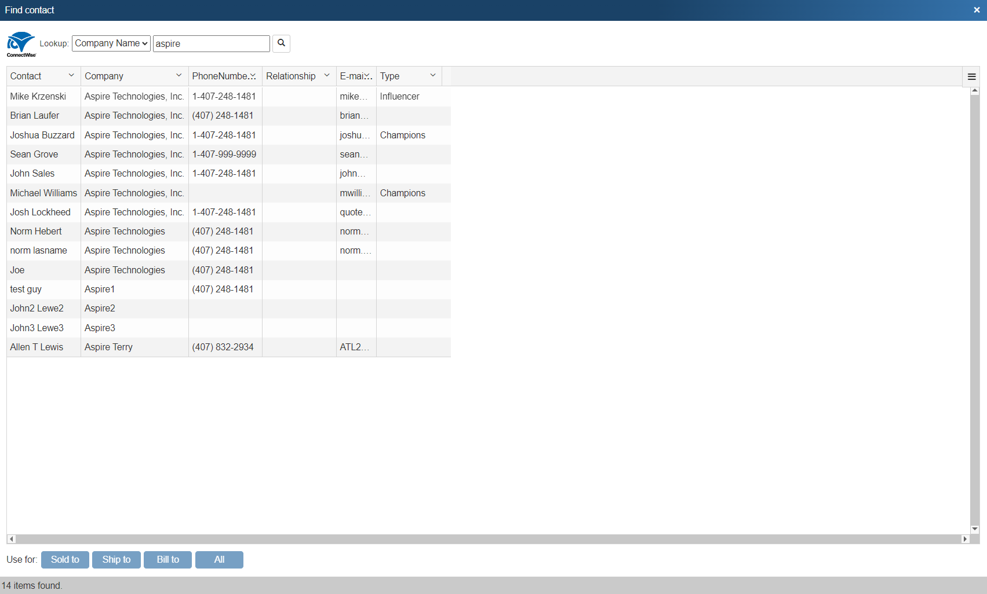Open the Lookup field type dropdown
The height and width of the screenshot is (594, 987).
pos(111,43)
